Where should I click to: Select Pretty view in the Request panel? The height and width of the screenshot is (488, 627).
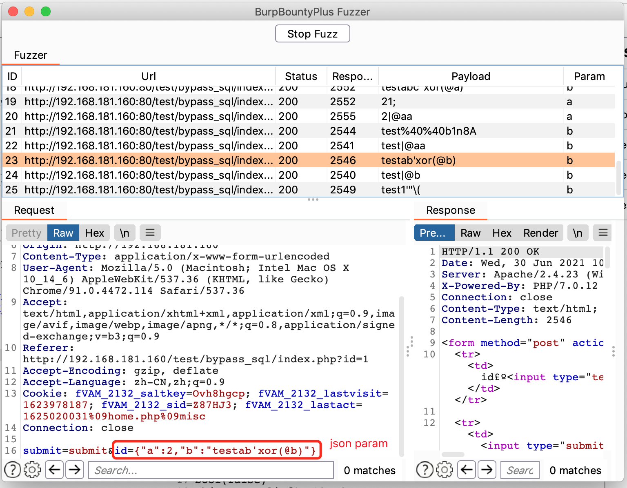coord(27,233)
